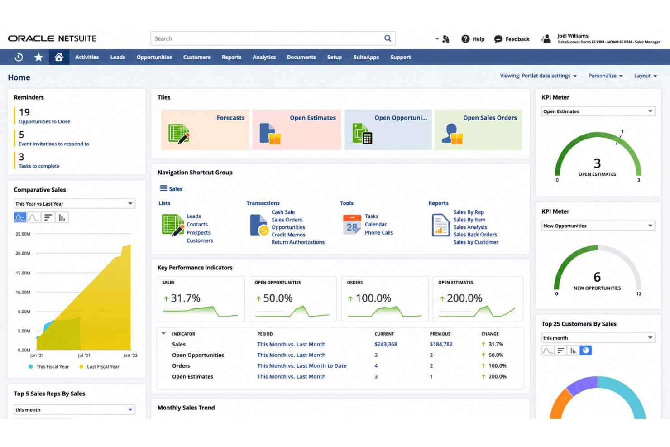Image resolution: width=670 pixels, height=447 pixels.
Task: Open This Year vs Last Year dropdown
Action: [x=74, y=203]
